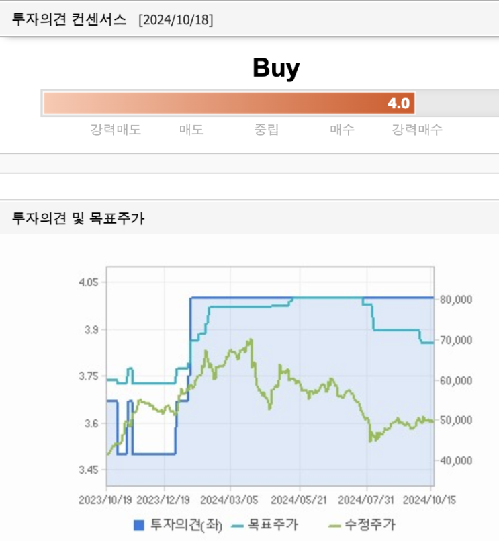Click the 투자의견 컨센서스 section header

pos(69,19)
